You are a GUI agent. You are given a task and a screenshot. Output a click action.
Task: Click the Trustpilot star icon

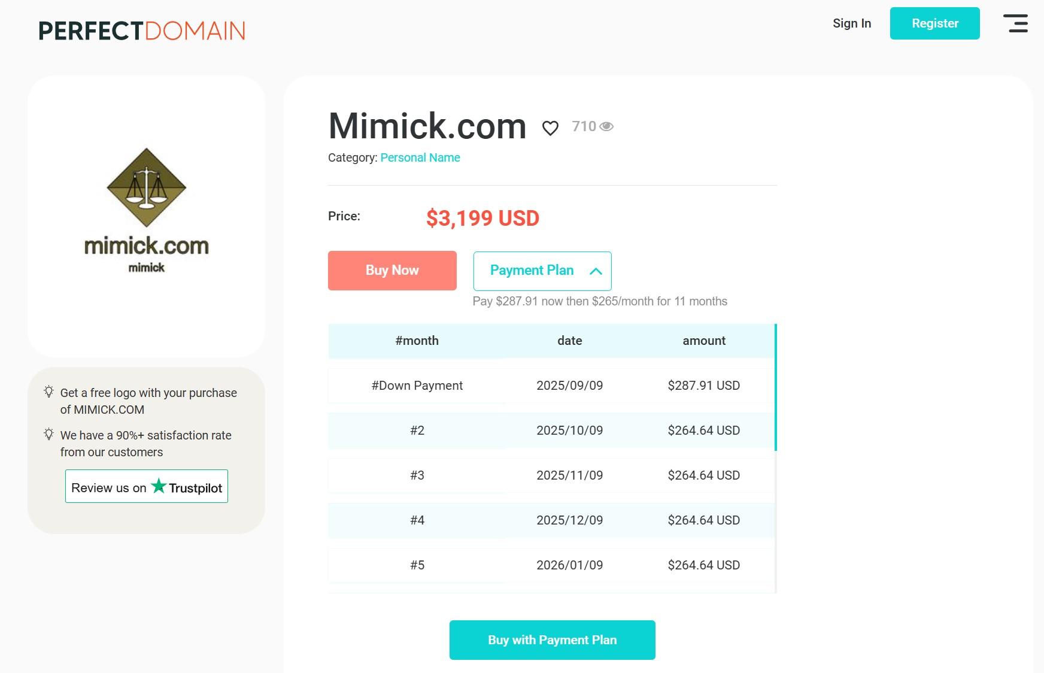tap(159, 486)
